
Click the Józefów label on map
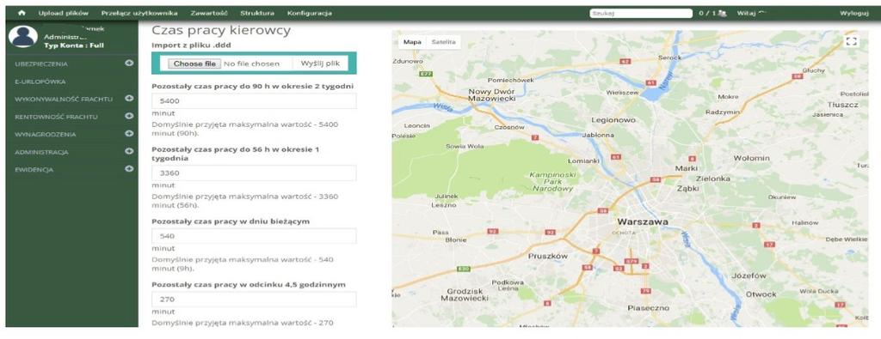tap(749, 275)
